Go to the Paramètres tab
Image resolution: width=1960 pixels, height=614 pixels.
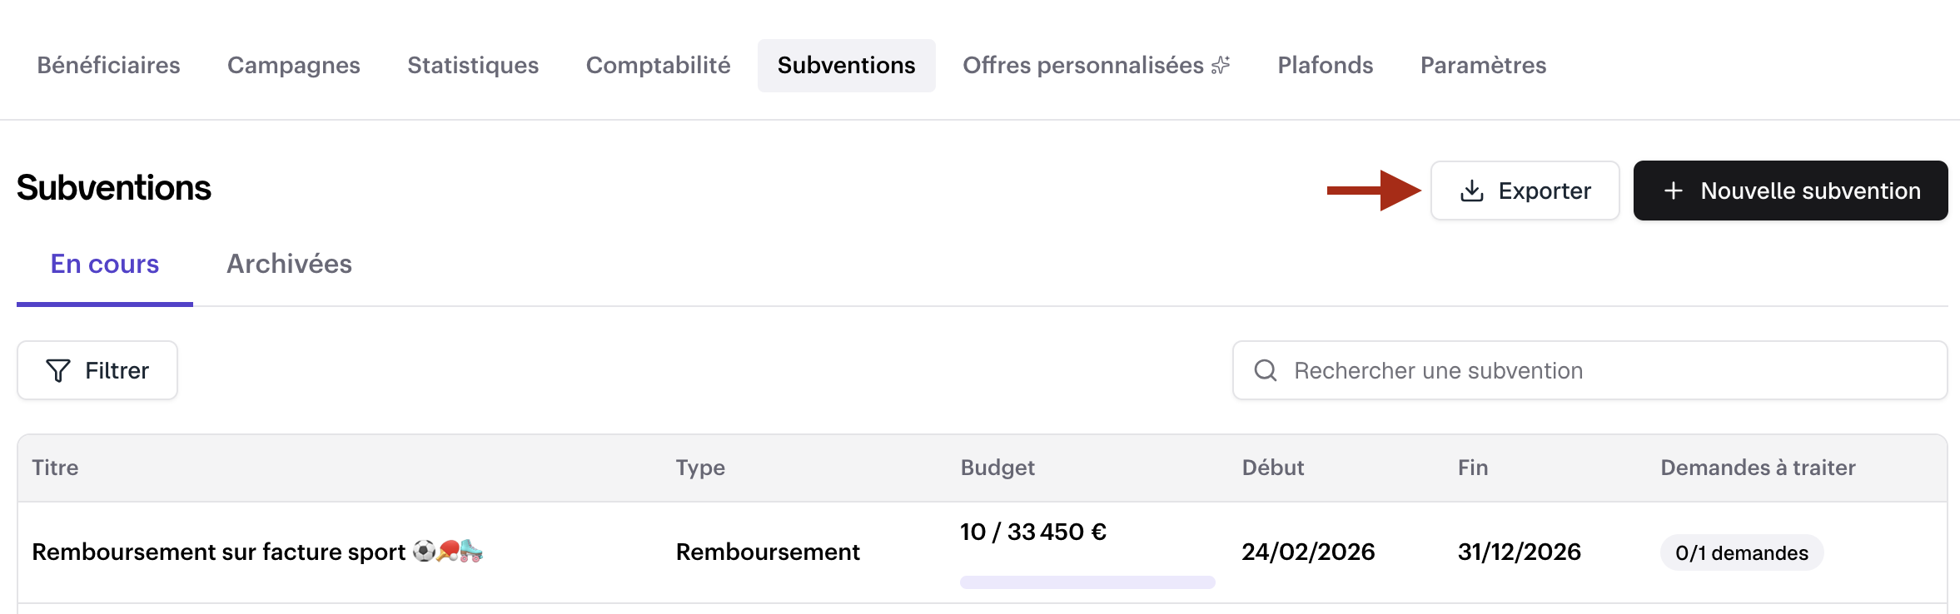1484,65
